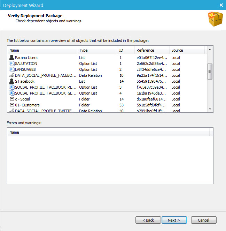Image resolution: width=226 pixels, height=231 pixels.
Task: Click the object list scrollbar thumb
Action: 210,71
